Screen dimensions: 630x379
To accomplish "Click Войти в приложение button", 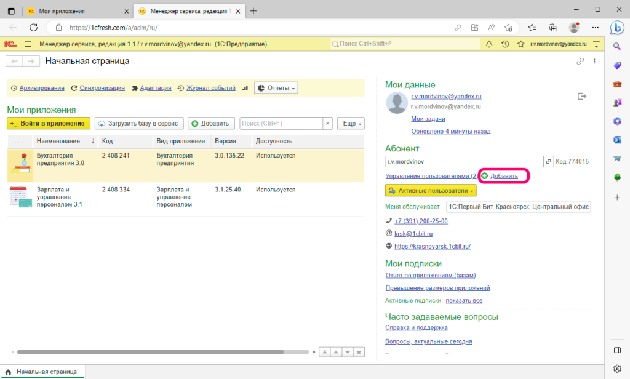I will point(49,124).
